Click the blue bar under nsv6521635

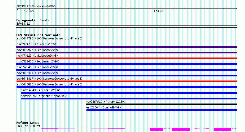pyautogui.click(x=127, y=64)
